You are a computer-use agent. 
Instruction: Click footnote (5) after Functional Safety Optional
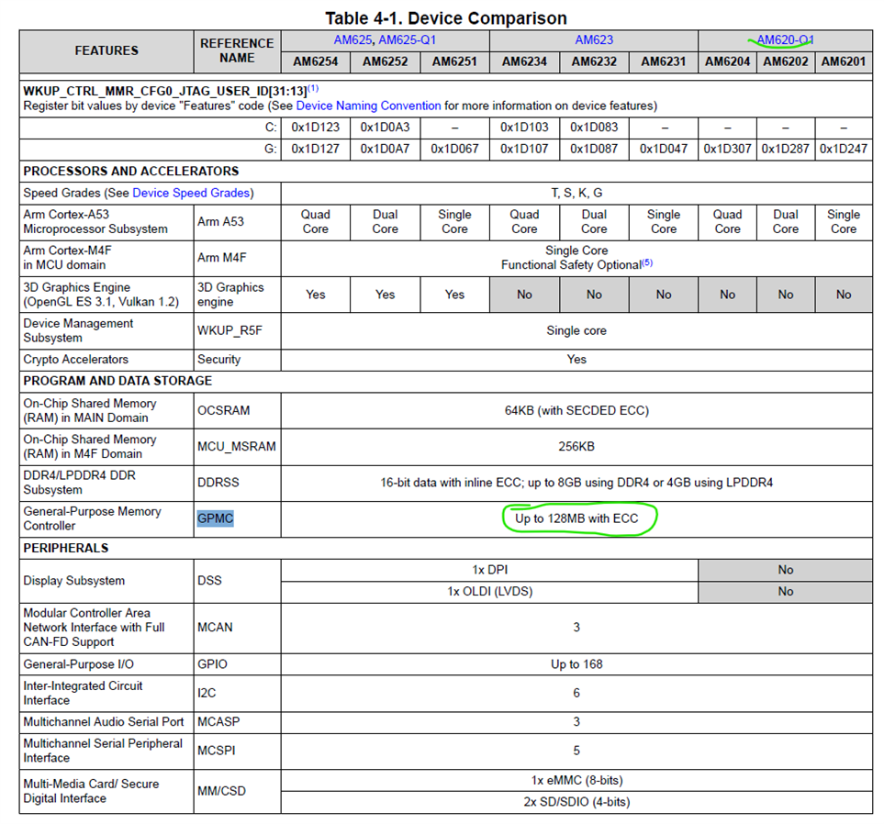(x=647, y=262)
